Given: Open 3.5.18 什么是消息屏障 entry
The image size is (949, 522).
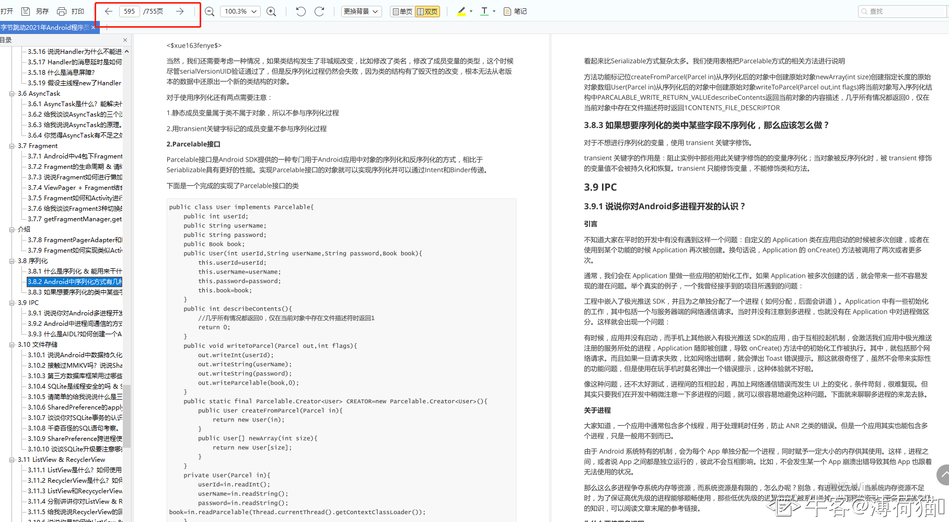Looking at the screenshot, I should click(x=61, y=73).
